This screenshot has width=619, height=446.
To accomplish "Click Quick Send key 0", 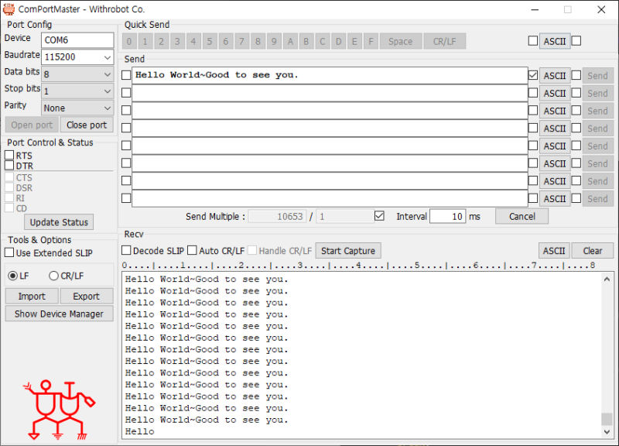I will click(129, 42).
